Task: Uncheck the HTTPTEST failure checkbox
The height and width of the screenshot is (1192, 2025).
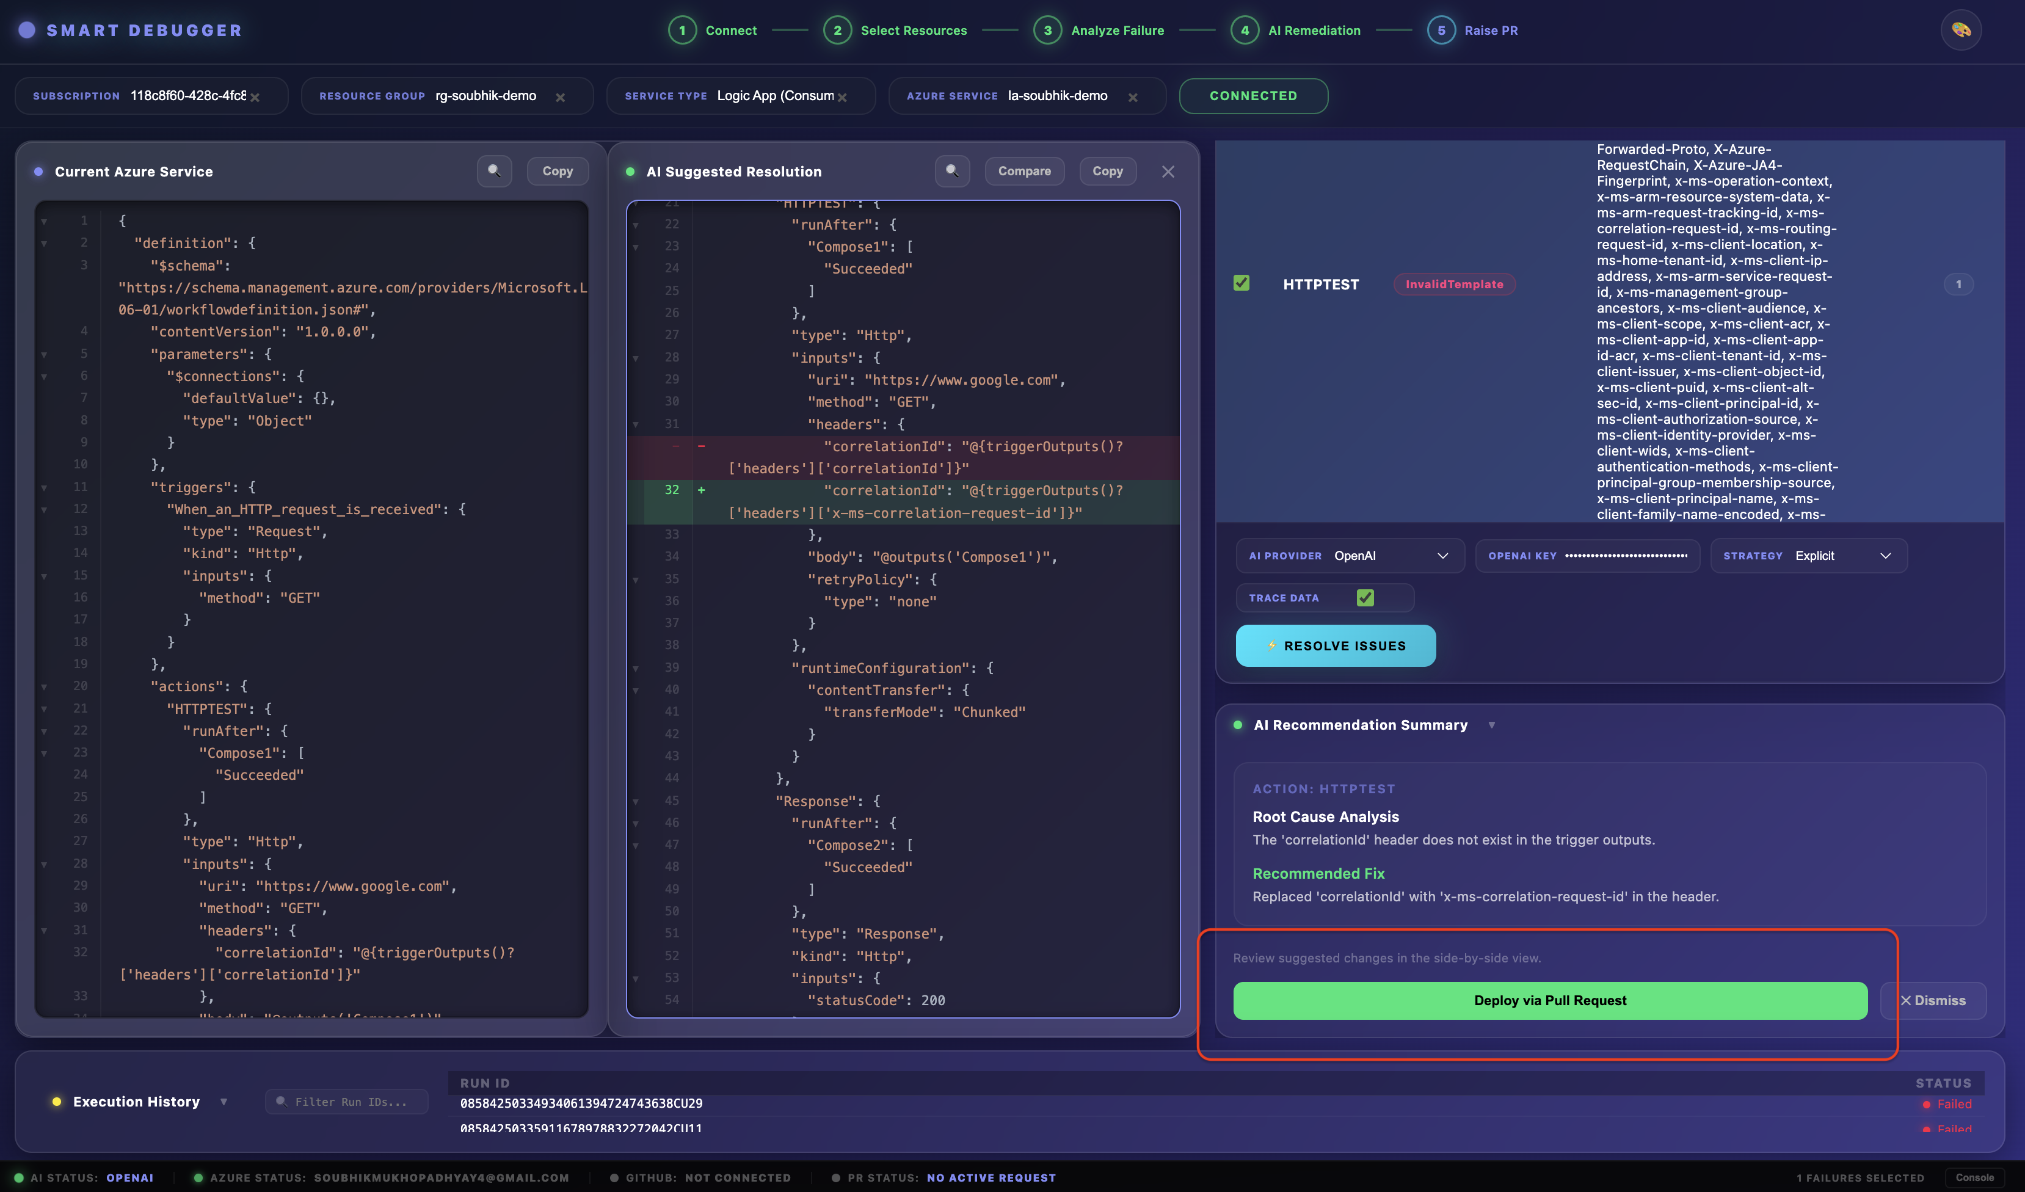Action: (x=1242, y=283)
